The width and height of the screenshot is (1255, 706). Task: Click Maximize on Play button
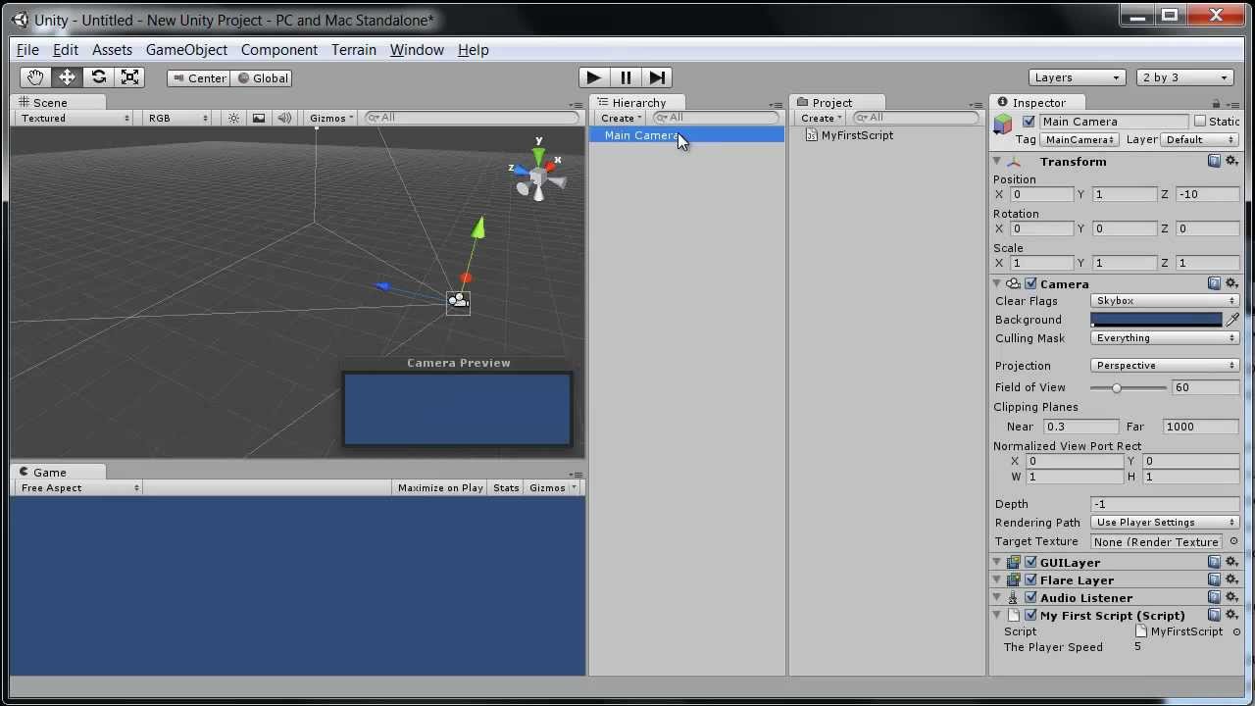(440, 487)
